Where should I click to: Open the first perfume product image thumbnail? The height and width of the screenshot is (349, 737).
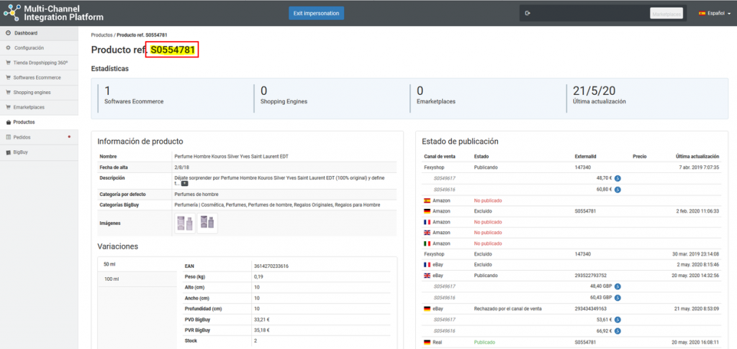point(184,223)
